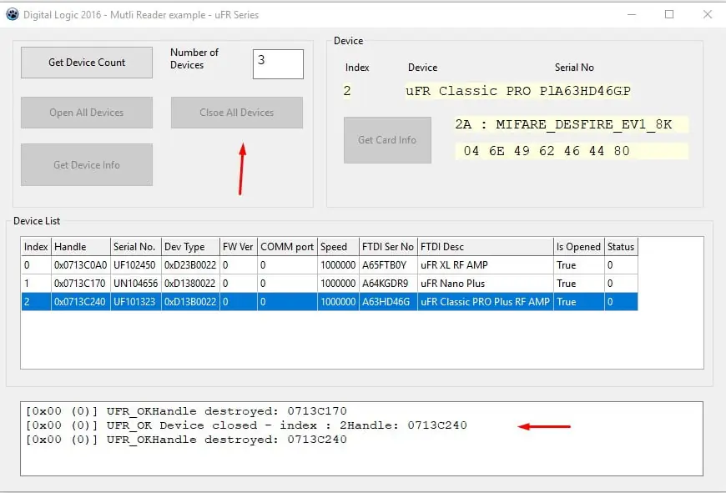
Task: Click device type 0xD13B0022 cell
Action: (190, 302)
